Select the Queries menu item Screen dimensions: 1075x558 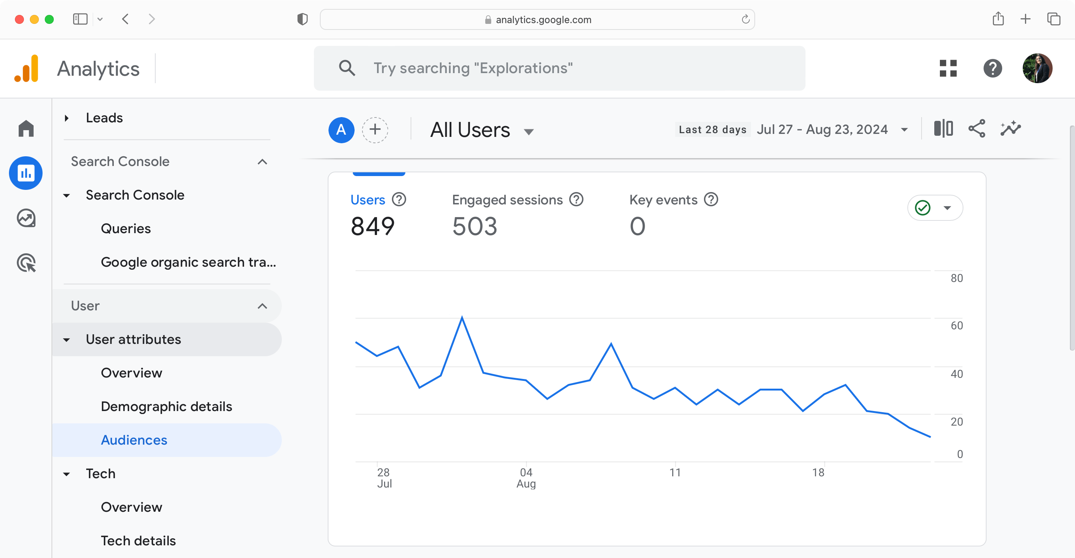point(126,228)
